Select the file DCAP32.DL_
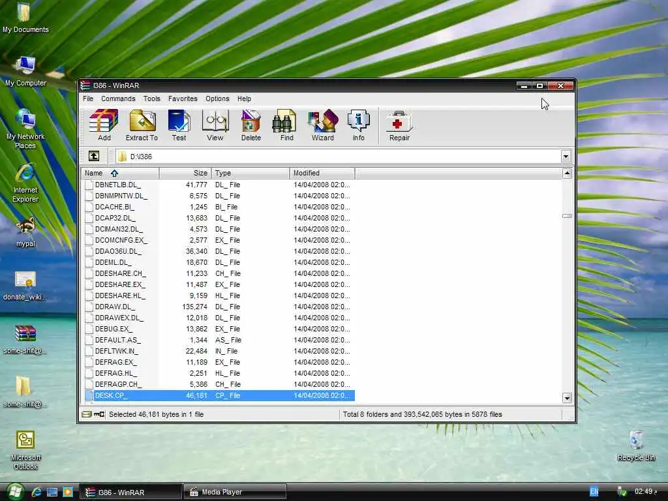The width and height of the screenshot is (668, 501). [x=115, y=218]
